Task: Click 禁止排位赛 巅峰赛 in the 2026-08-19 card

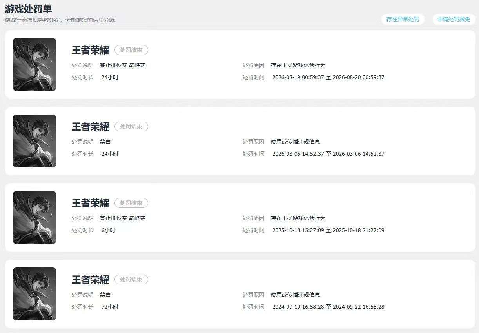Action: (x=123, y=65)
